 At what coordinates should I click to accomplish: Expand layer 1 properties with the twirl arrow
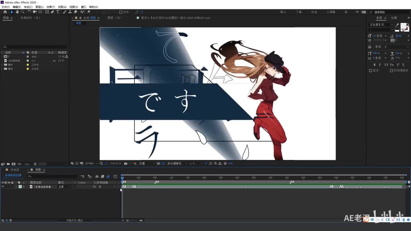click(16, 187)
